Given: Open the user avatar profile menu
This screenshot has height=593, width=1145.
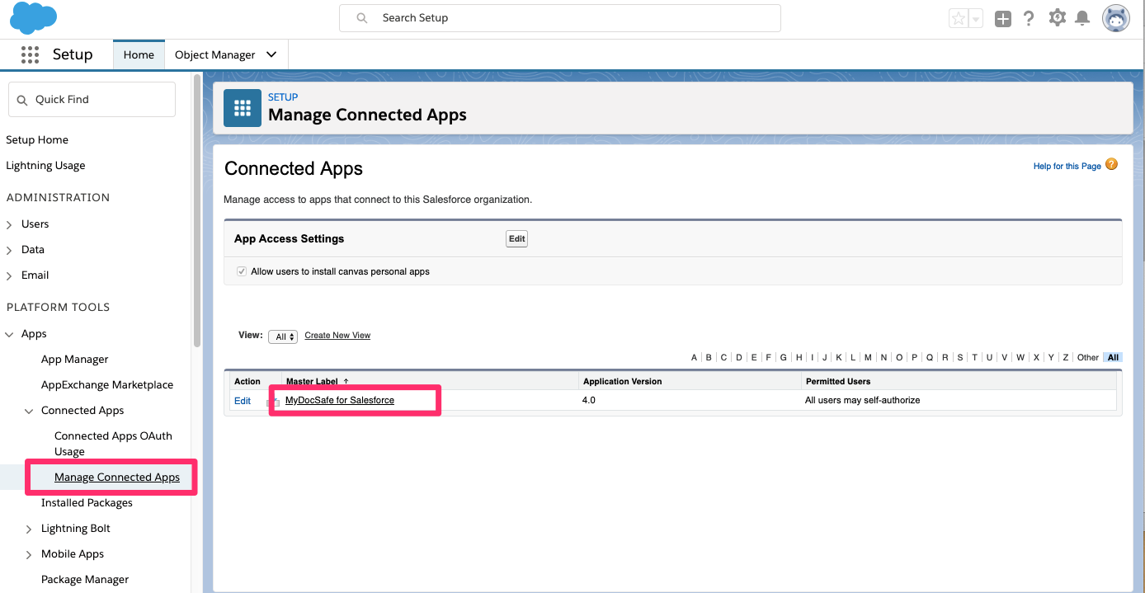Looking at the screenshot, I should pyautogui.click(x=1116, y=18).
